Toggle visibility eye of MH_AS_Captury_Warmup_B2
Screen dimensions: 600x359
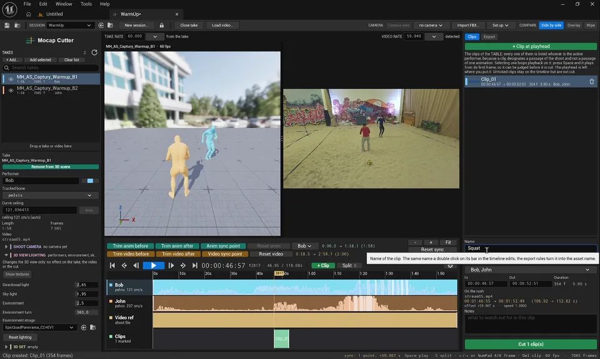[11, 90]
